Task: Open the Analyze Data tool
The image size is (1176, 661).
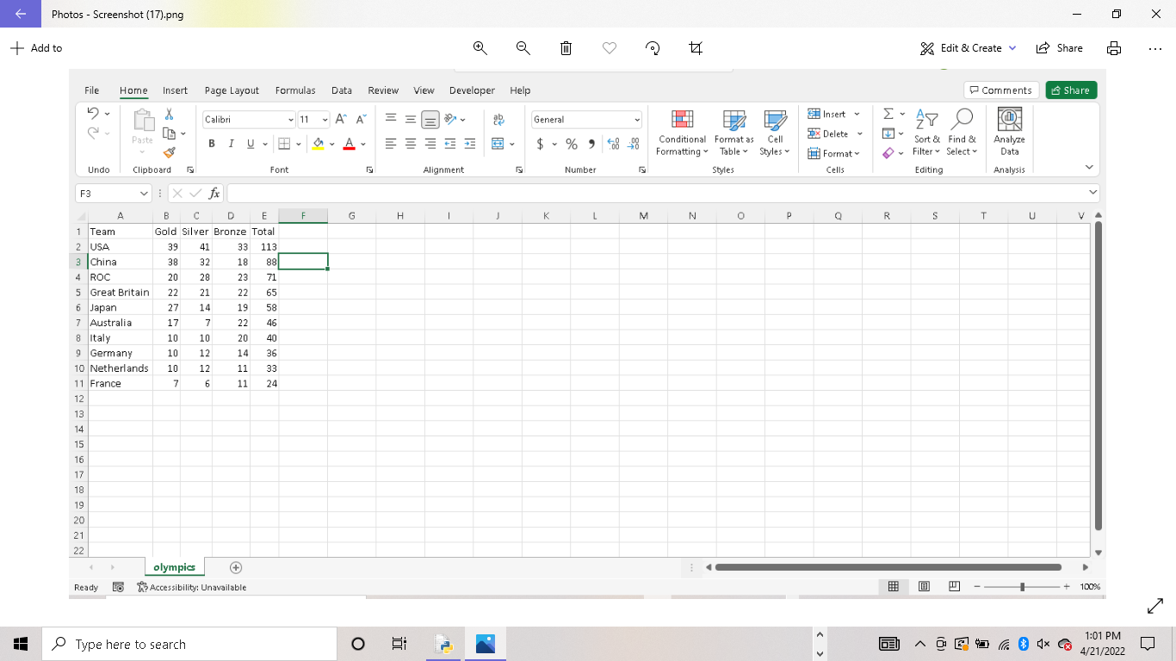Action: click(x=1008, y=133)
